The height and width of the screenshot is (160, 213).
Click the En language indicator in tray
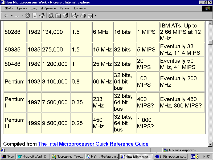click(x=192, y=157)
